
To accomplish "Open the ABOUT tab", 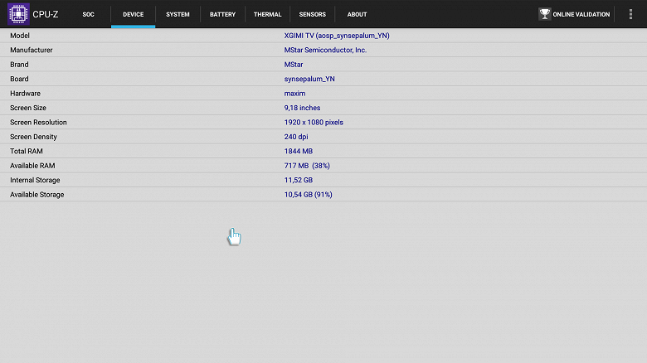I will point(357,14).
